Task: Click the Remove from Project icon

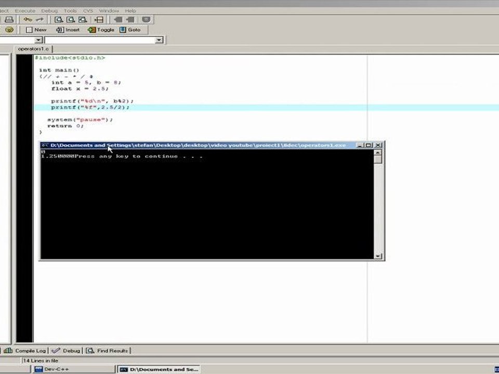Action: (130, 20)
